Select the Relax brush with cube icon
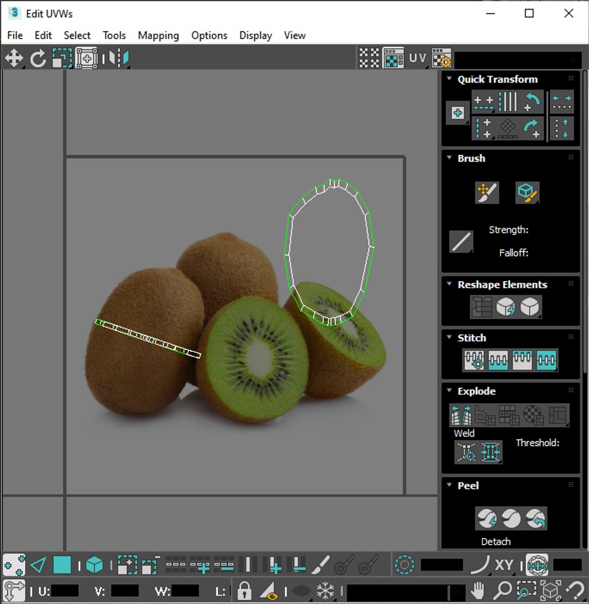The width and height of the screenshot is (589, 604). (x=527, y=192)
